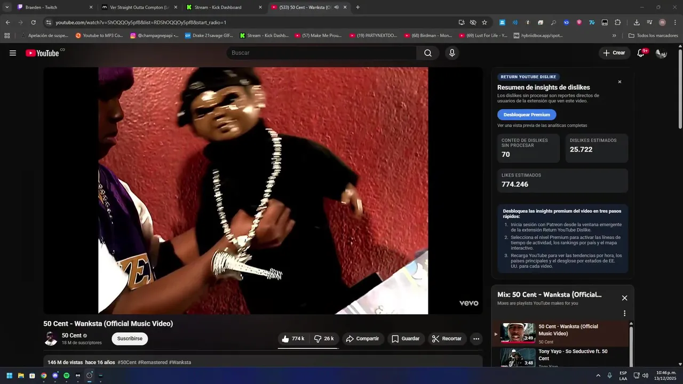
Task: Share the video with Compartir
Action: pyautogui.click(x=362, y=339)
